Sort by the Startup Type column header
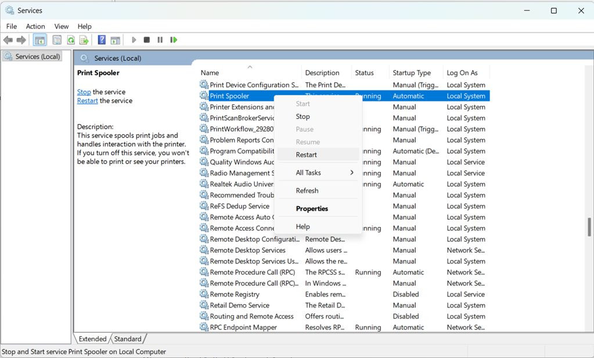This screenshot has height=358, width=594. pos(416,73)
